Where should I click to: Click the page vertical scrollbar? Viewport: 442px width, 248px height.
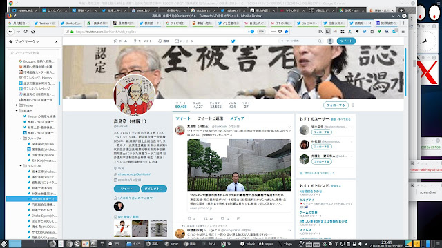(405, 72)
